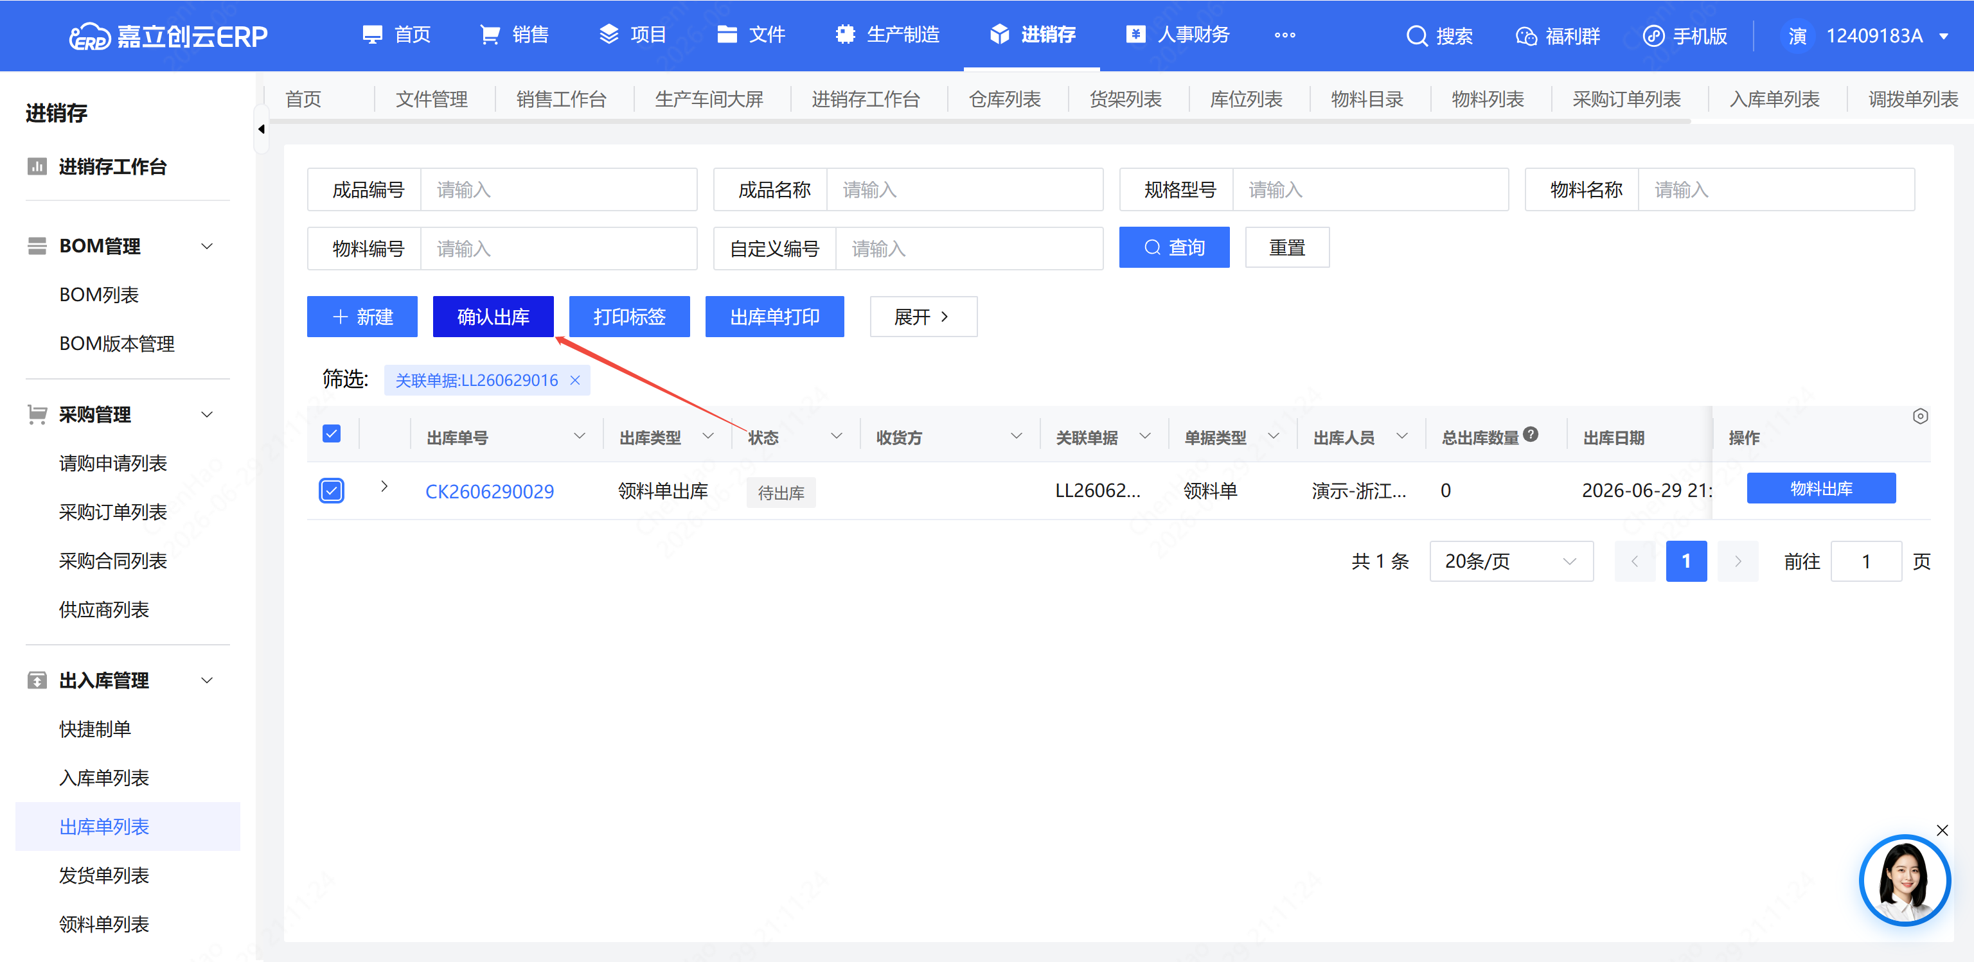Focus the 物料名称 input field
Screen dimensions: 1974x962
1776,189
